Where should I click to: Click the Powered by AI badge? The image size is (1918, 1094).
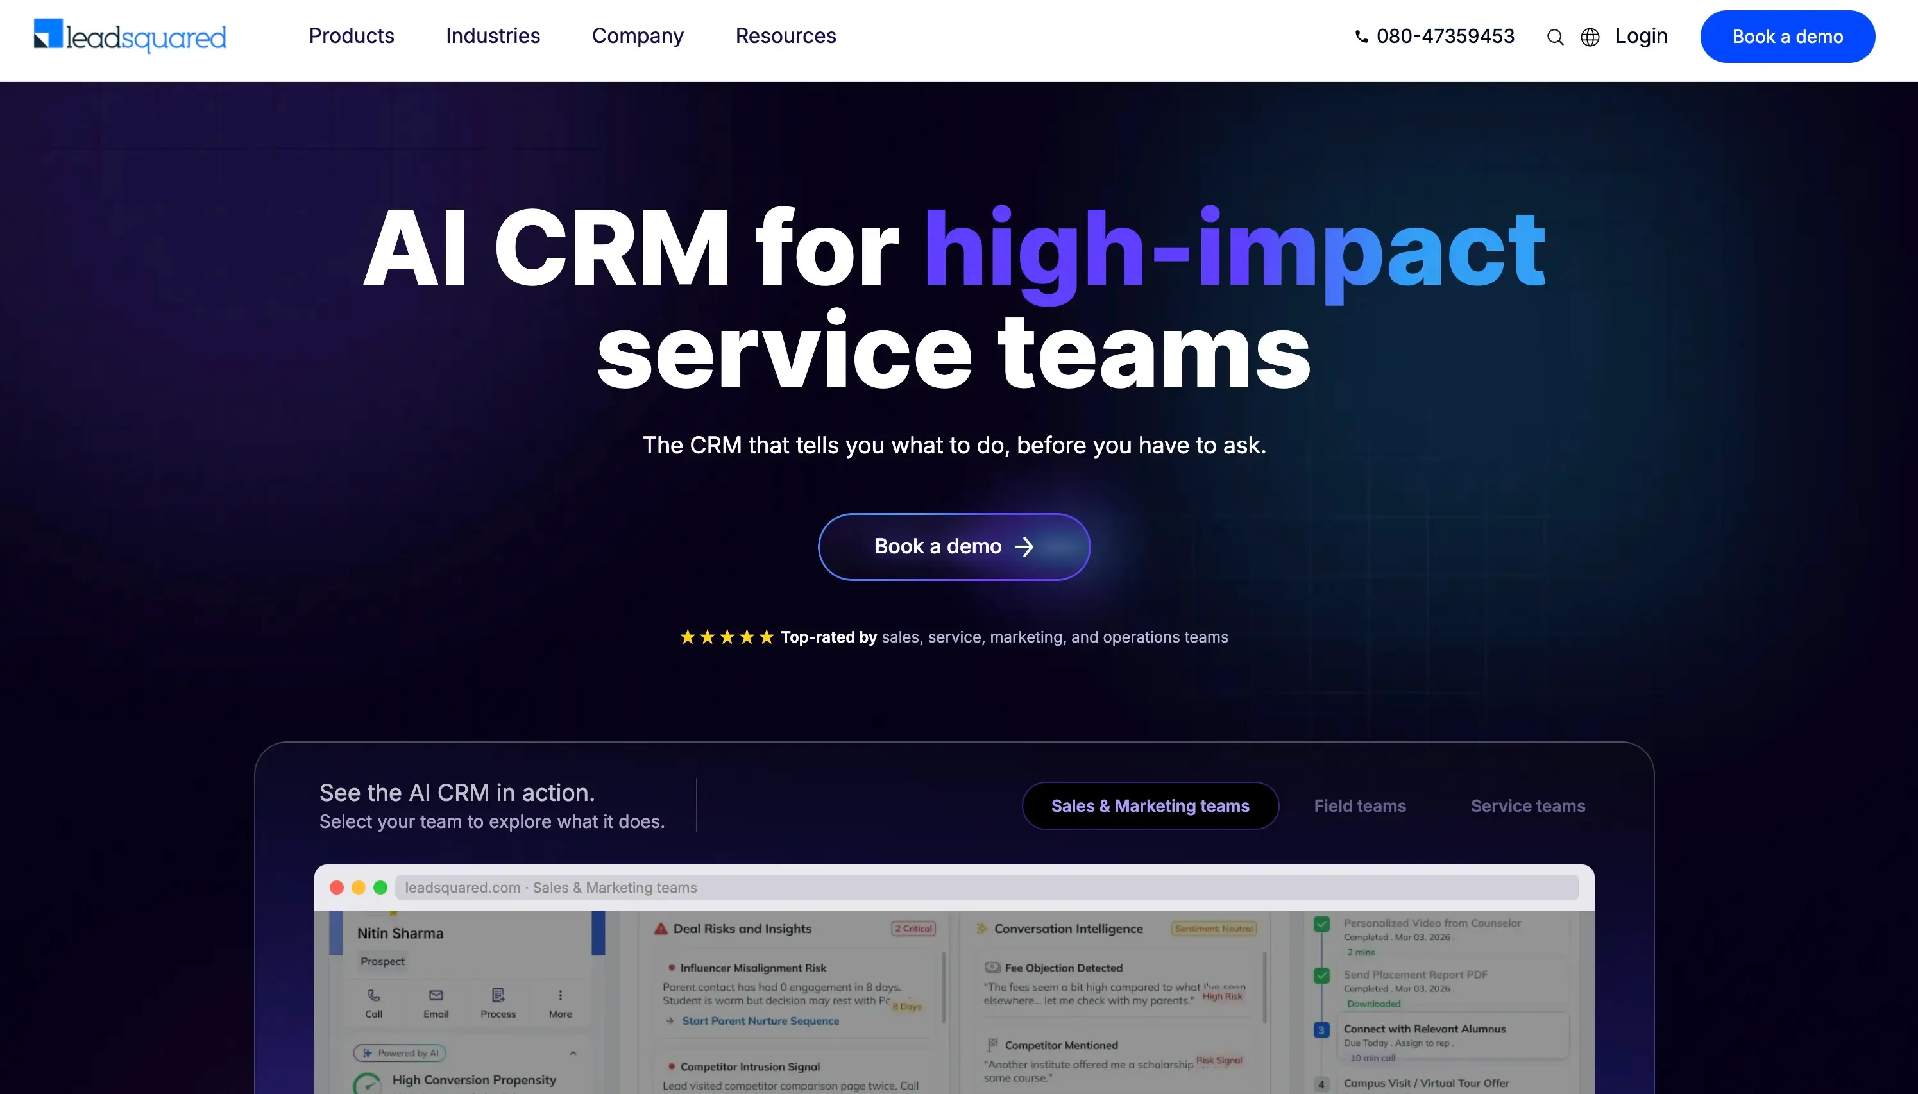[x=400, y=1054]
